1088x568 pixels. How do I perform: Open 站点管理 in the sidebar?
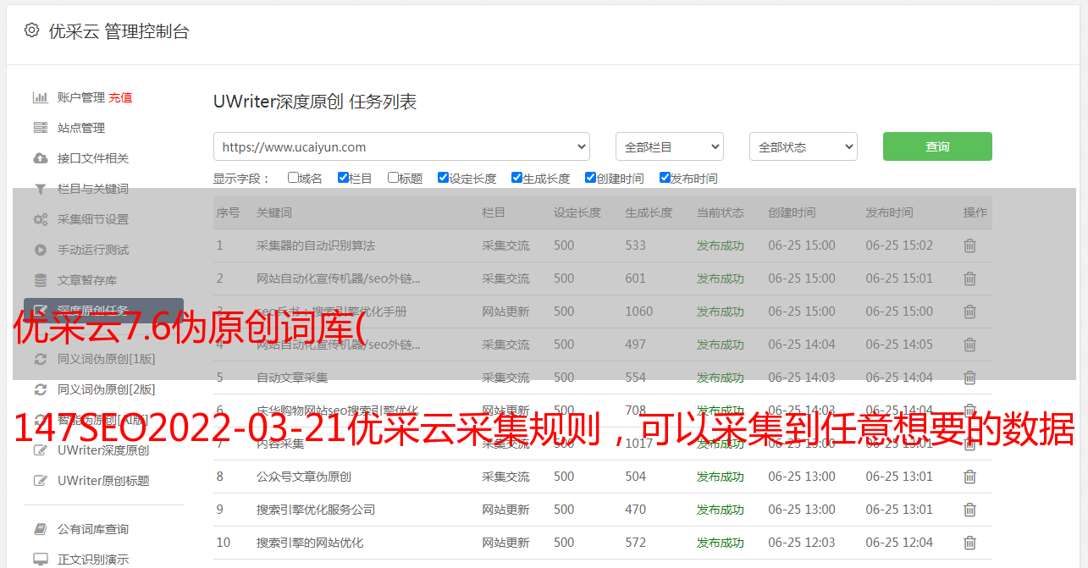81,128
